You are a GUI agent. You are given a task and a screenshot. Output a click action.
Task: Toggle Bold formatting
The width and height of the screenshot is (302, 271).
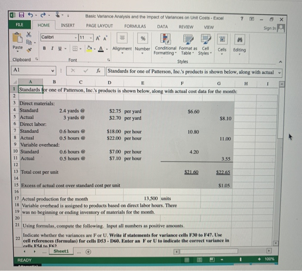(x=44, y=49)
